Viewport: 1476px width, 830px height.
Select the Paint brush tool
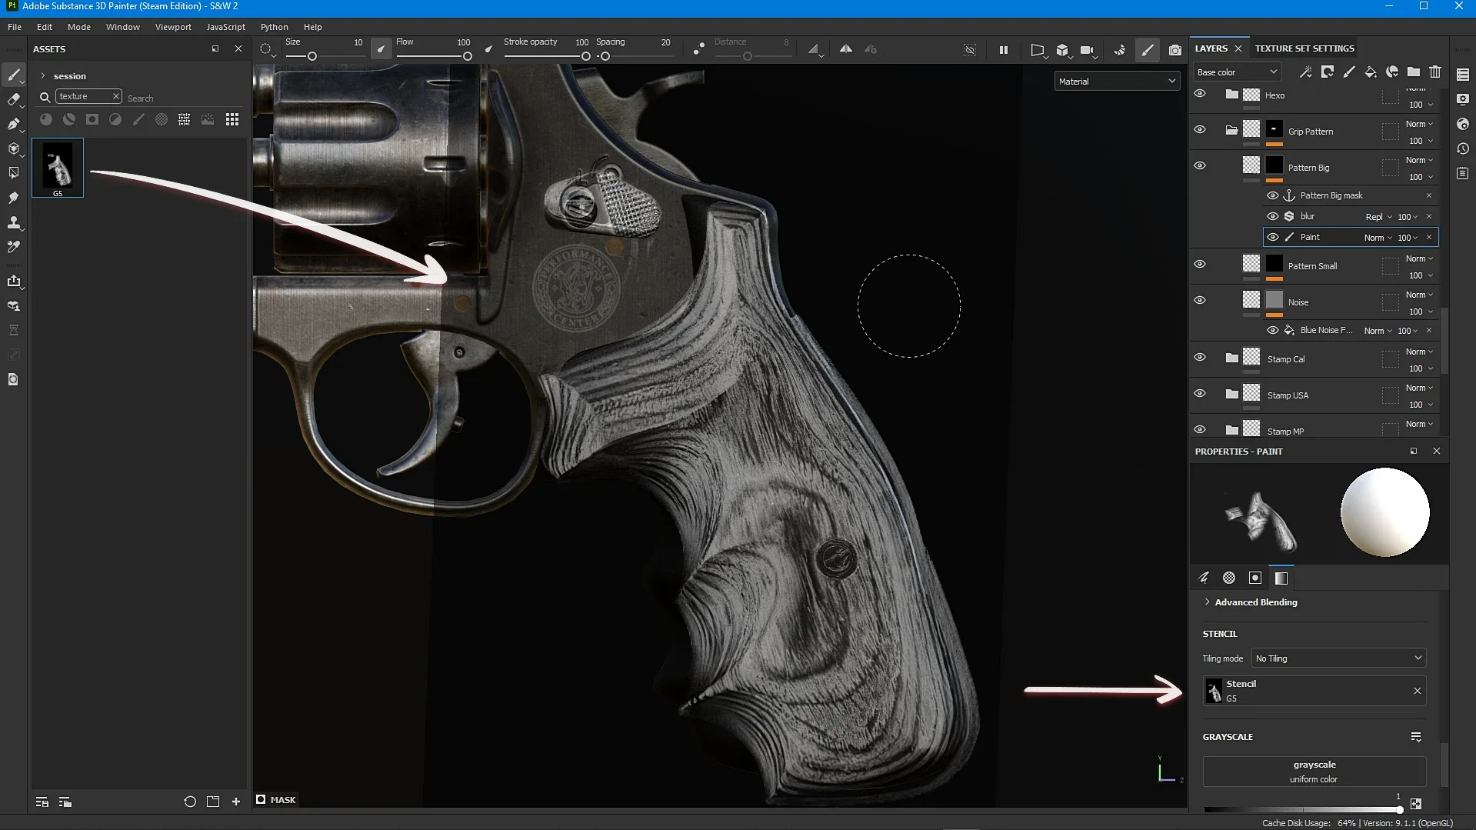[14, 75]
